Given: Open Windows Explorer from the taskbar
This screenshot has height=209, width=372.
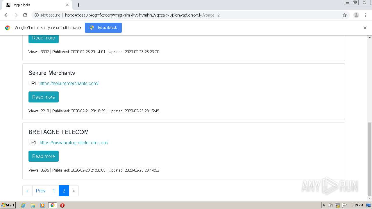Looking at the screenshot, I should 33,205.
